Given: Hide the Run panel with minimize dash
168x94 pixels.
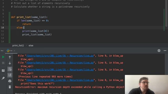Looking at the screenshot, I should 165,51.
